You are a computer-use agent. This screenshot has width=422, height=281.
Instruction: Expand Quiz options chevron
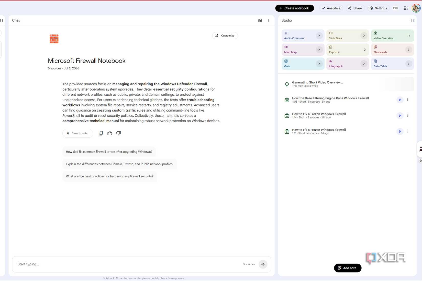(x=319, y=64)
